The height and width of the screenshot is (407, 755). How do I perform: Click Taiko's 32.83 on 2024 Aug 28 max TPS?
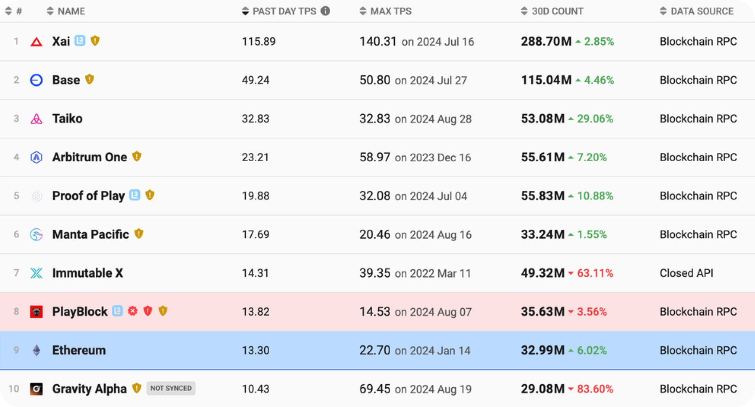pos(415,119)
